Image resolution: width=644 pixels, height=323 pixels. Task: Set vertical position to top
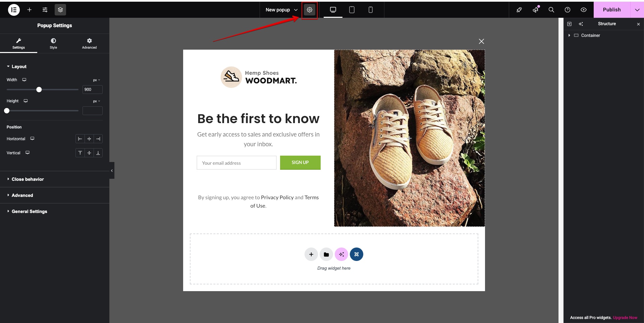80,153
